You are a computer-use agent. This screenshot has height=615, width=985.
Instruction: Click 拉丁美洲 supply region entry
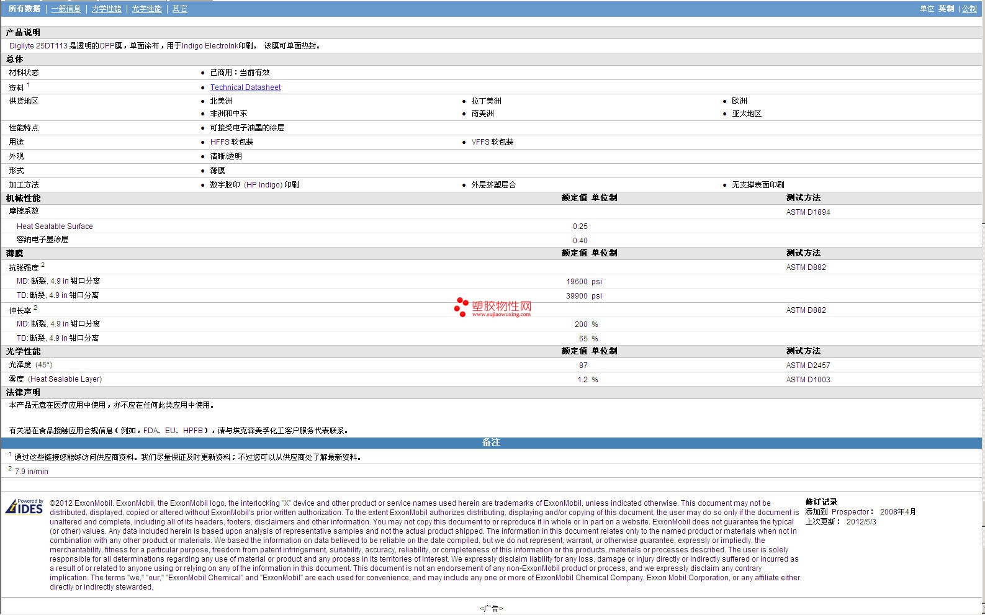pos(486,101)
